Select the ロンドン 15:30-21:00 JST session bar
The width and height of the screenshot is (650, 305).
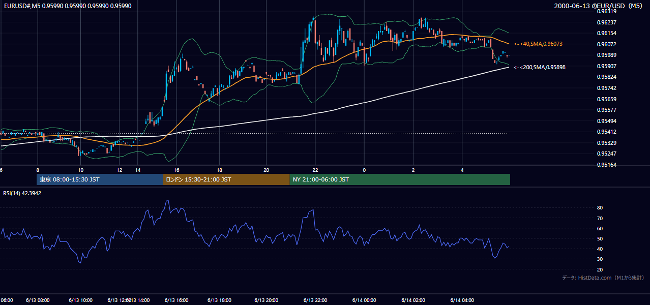point(226,179)
